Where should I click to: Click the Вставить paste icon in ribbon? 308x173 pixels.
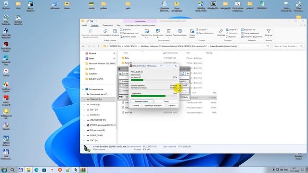click(115, 31)
